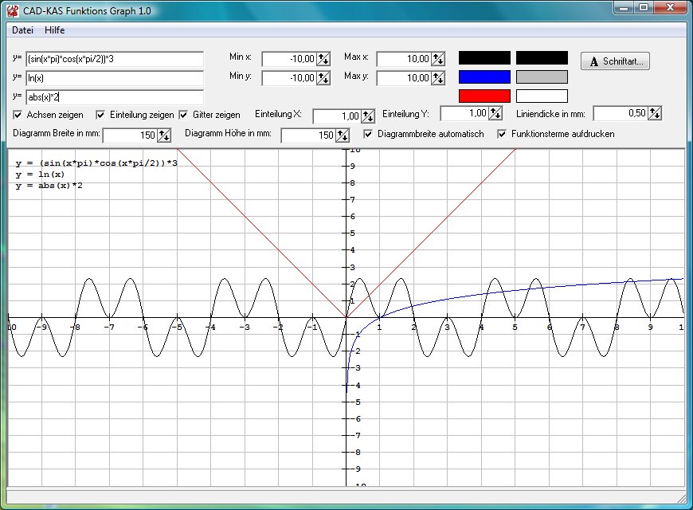Click the Diagramm Höhe spinner arrows

(343, 135)
